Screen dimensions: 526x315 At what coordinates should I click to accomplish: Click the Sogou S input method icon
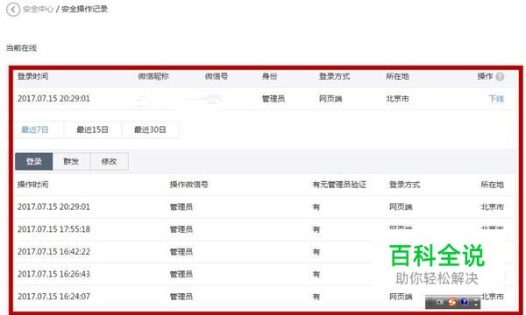[451, 302]
